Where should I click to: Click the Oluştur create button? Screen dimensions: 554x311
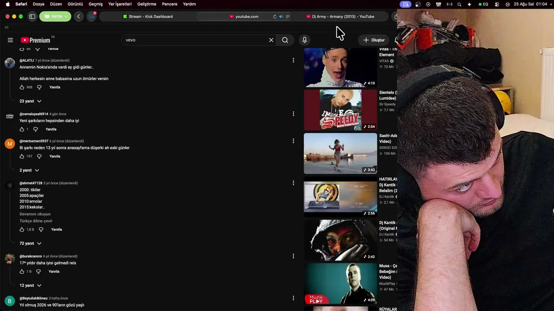tap(374, 40)
